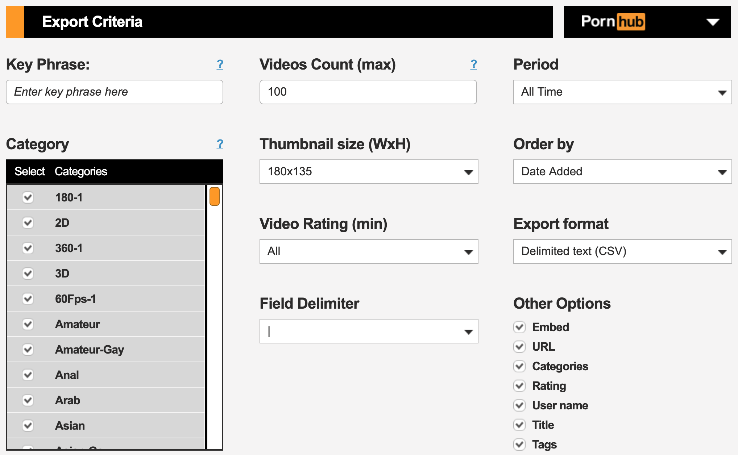
Task: Toggle the Arab category checkbox
Action: pos(28,400)
